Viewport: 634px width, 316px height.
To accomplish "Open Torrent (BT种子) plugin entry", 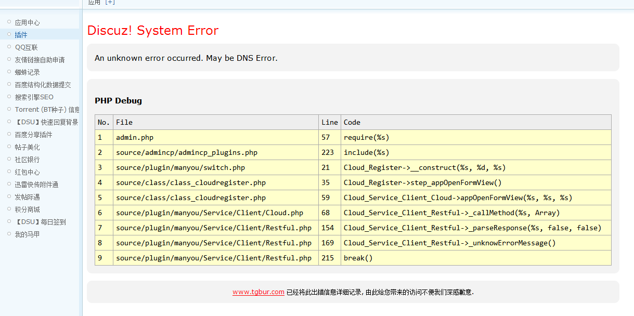I will click(47, 110).
